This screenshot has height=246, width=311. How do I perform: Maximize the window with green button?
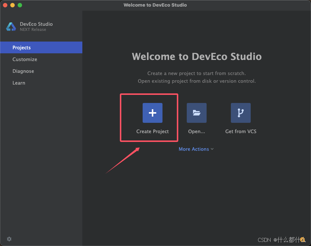coord(20,5)
